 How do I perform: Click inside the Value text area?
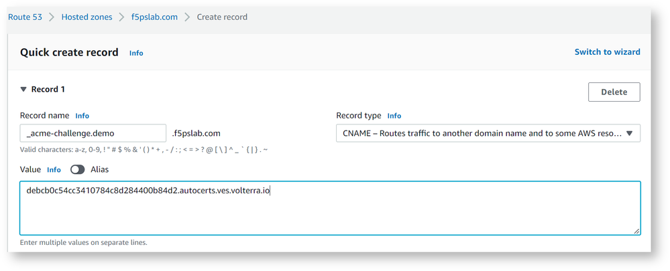pos(329,211)
